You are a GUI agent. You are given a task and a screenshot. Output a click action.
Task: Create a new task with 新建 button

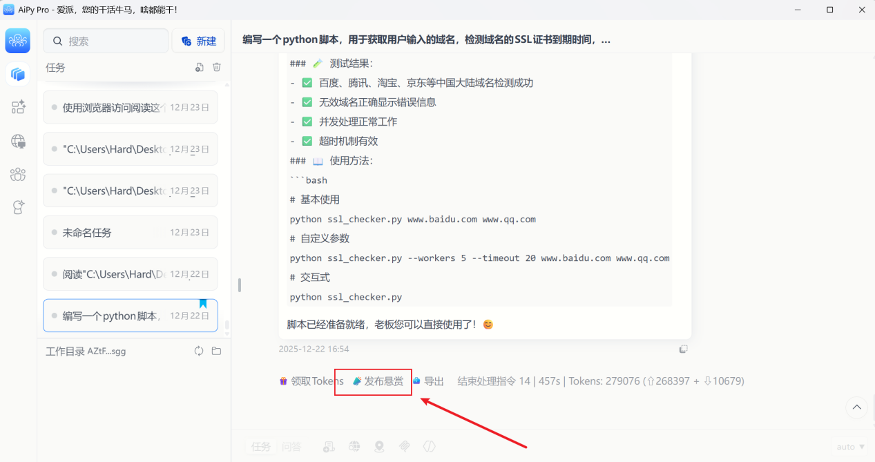pos(198,41)
